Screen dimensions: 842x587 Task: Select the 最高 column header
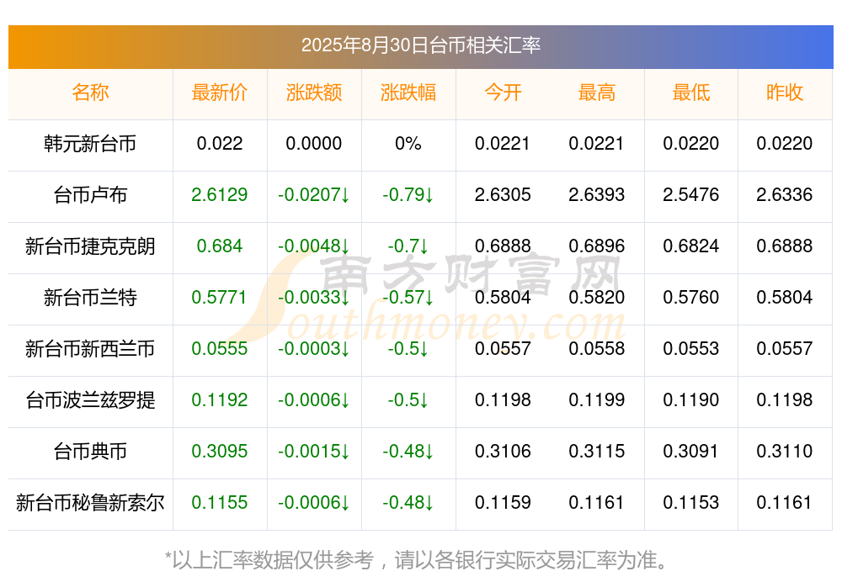tap(597, 93)
